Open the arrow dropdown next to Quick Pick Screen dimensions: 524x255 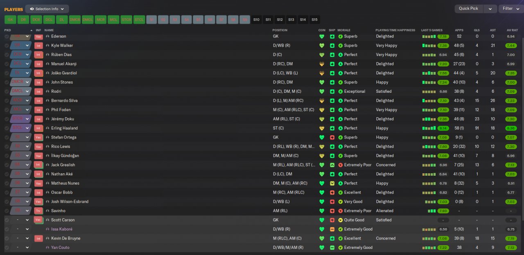click(490, 9)
